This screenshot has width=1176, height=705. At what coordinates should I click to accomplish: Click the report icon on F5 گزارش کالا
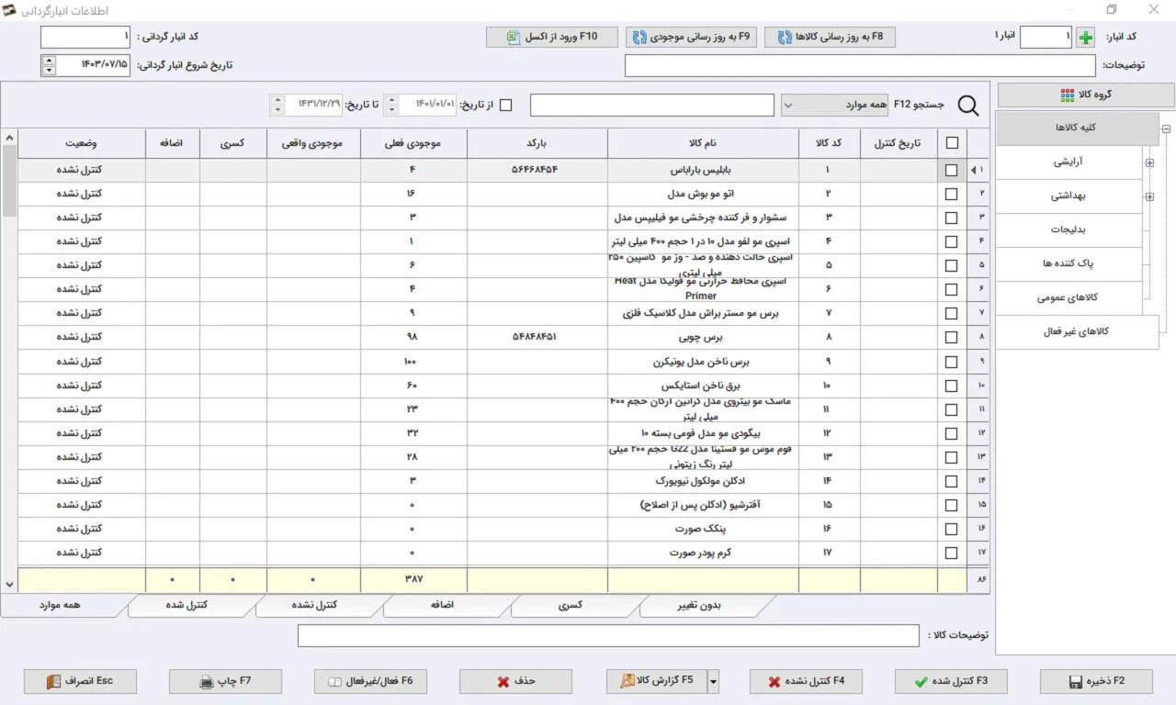pos(628,681)
